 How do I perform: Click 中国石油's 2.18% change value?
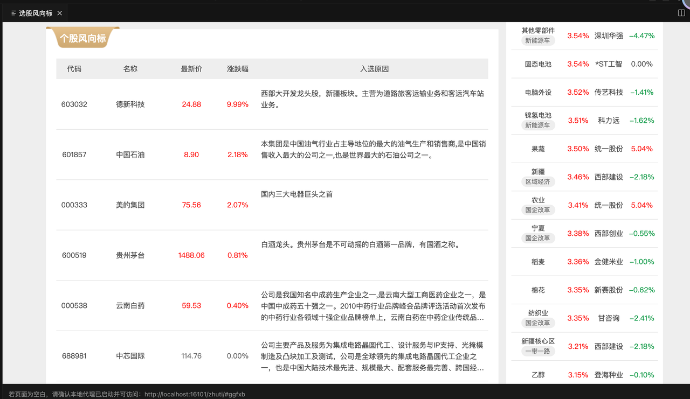coord(238,155)
